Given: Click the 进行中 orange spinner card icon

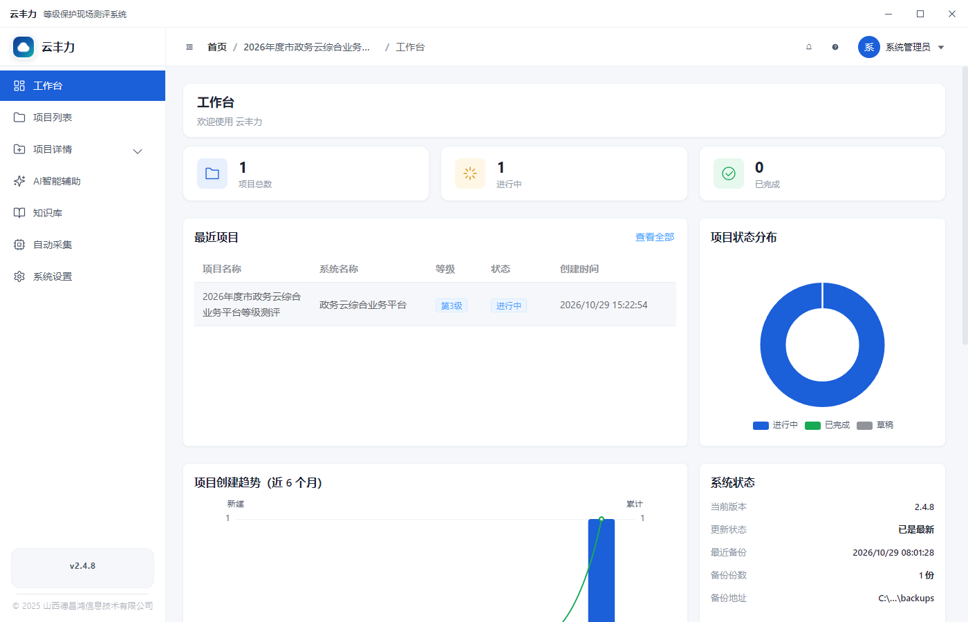Looking at the screenshot, I should (x=470, y=173).
